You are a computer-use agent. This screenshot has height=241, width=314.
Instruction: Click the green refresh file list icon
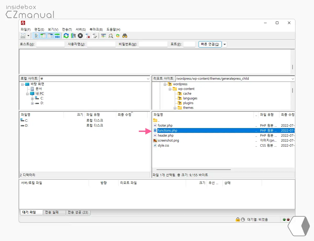point(66,36)
